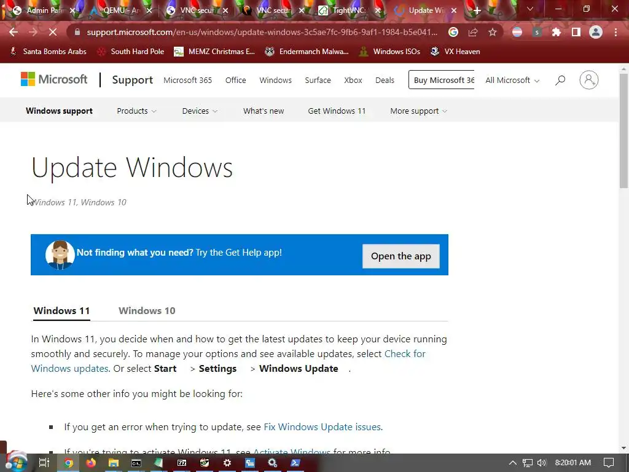Viewport: 629px width, 472px height.
Task: Open the Microsoft site search magnifier
Action: [560, 81]
